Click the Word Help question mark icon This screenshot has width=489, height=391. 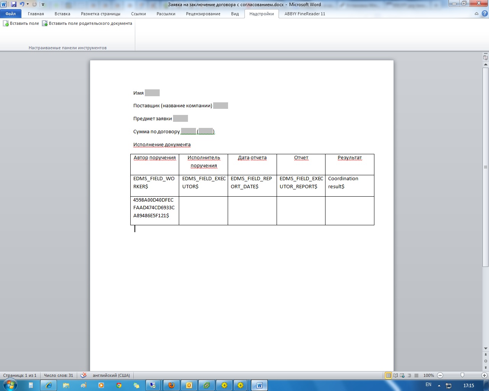click(484, 14)
